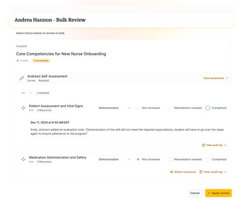
Task: Click the 3 incomplete badge
Action: tap(41, 60)
